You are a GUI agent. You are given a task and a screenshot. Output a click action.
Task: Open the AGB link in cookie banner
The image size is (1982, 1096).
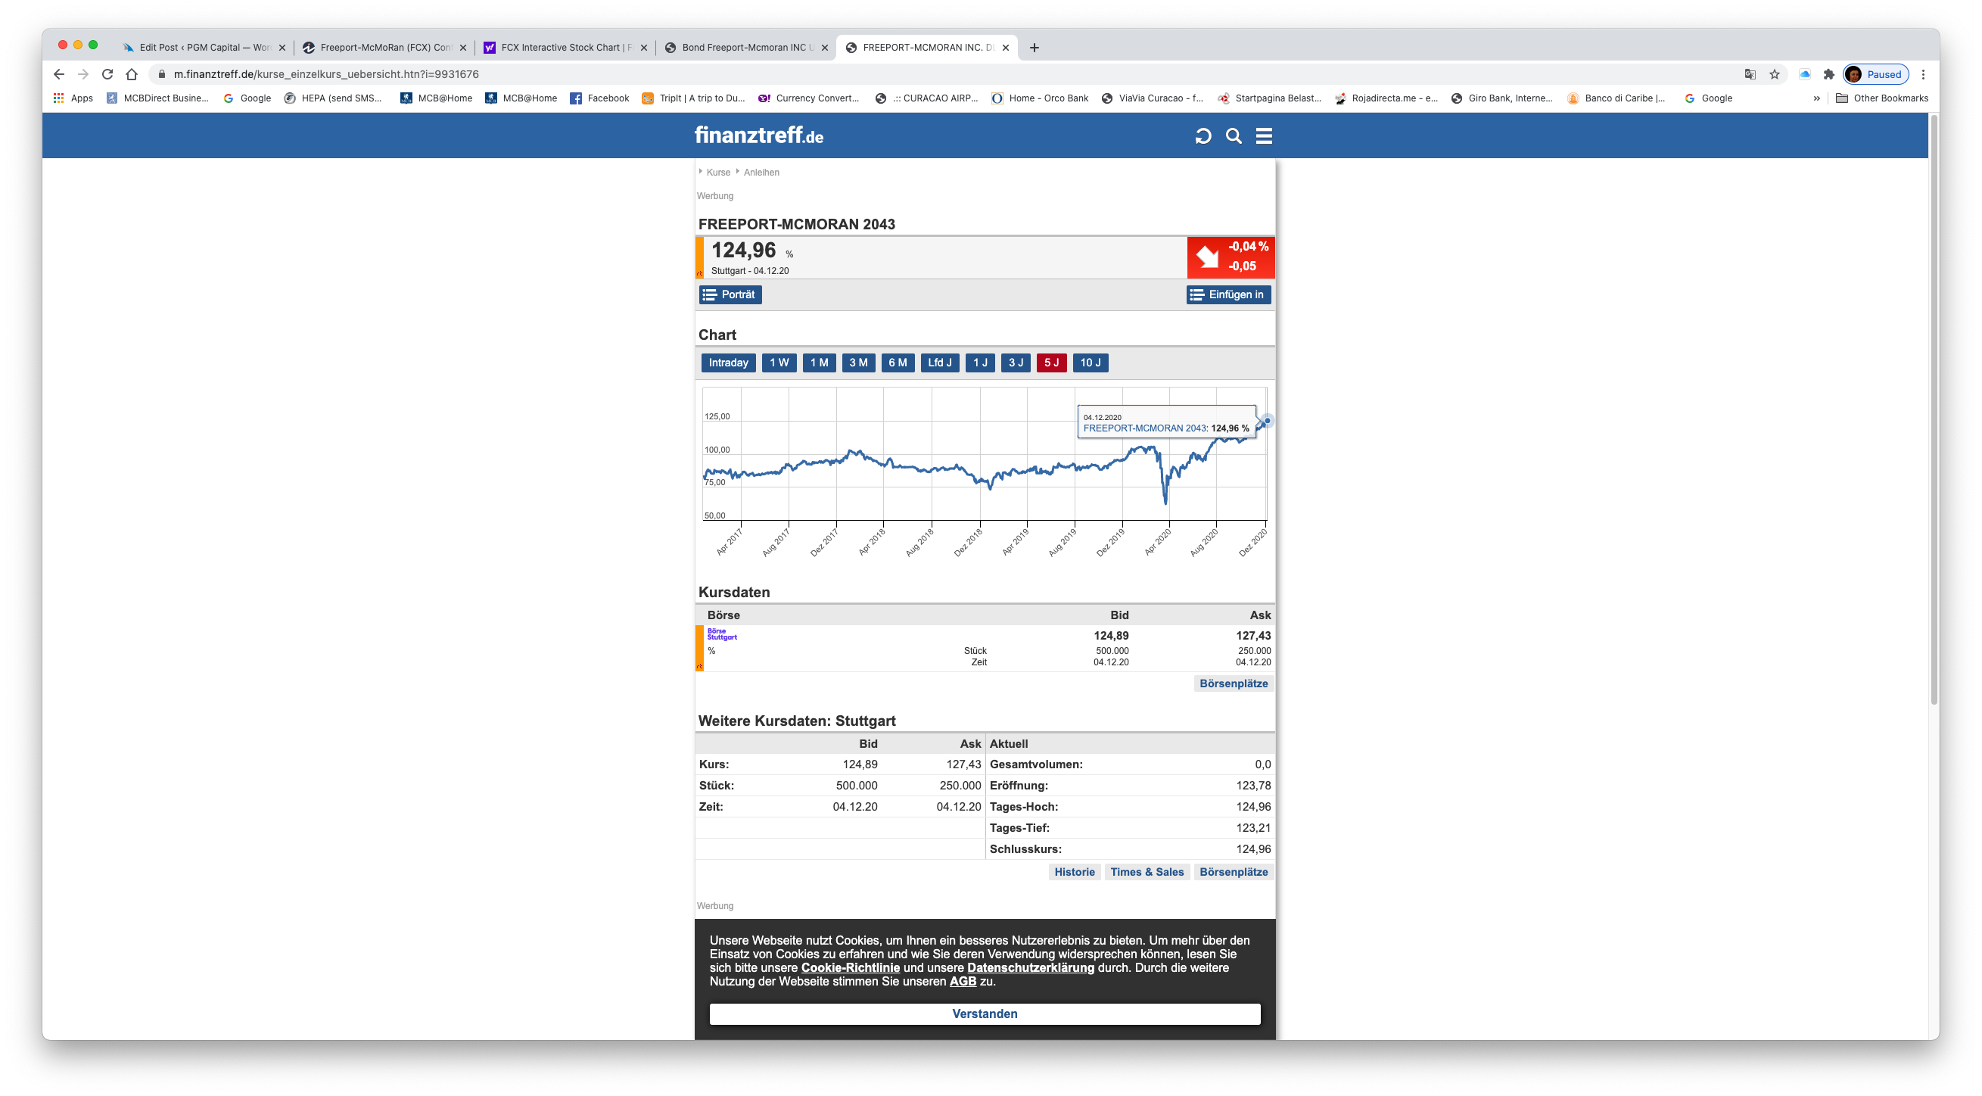click(x=963, y=981)
